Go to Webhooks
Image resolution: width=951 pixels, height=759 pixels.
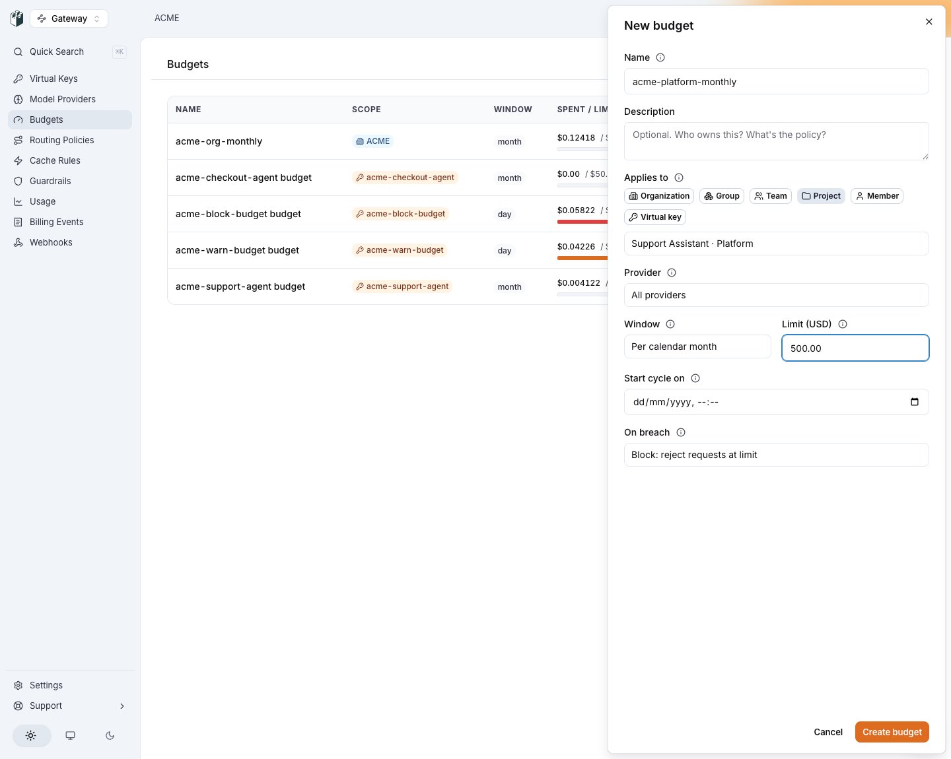(70, 242)
